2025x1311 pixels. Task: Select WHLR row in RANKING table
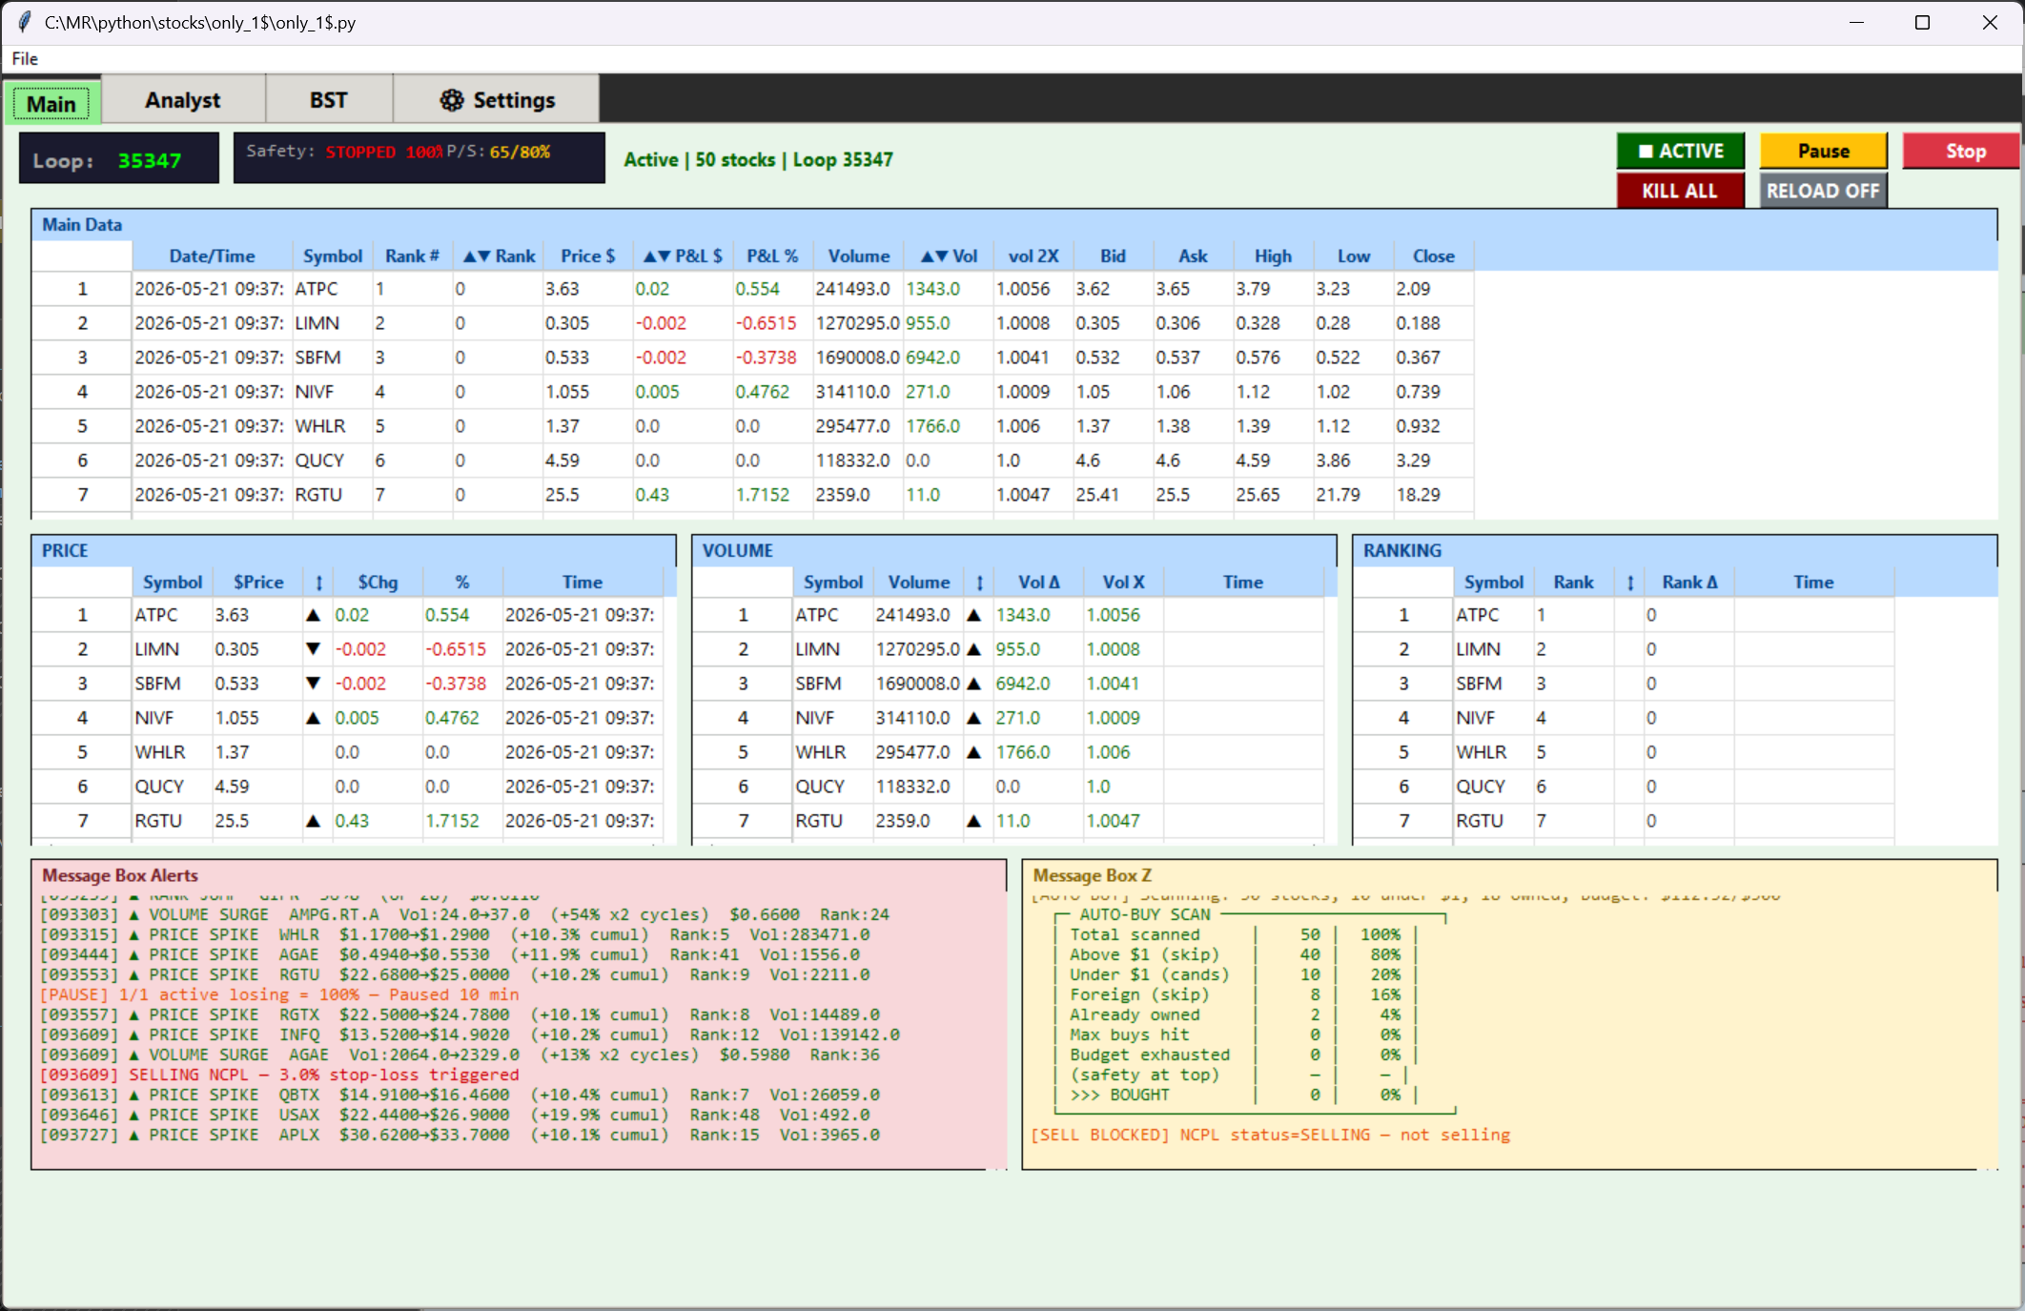1625,752
